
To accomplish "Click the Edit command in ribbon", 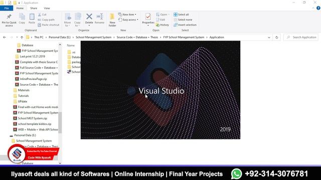I will [160, 20].
